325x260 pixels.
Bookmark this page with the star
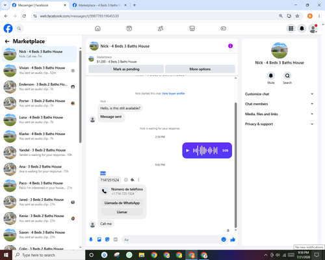(297, 16)
